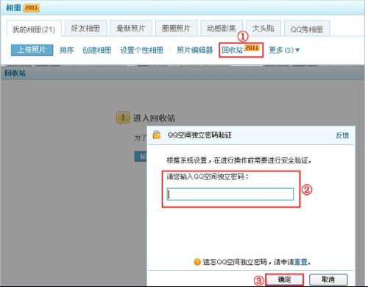Open 设置个性相册 link

point(142,50)
